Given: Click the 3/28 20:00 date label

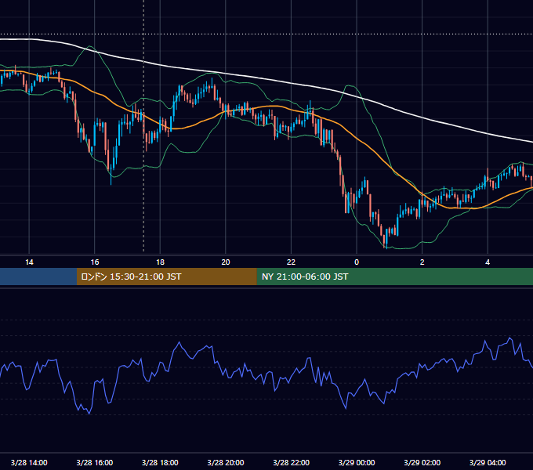Looking at the screenshot, I should 226,462.
